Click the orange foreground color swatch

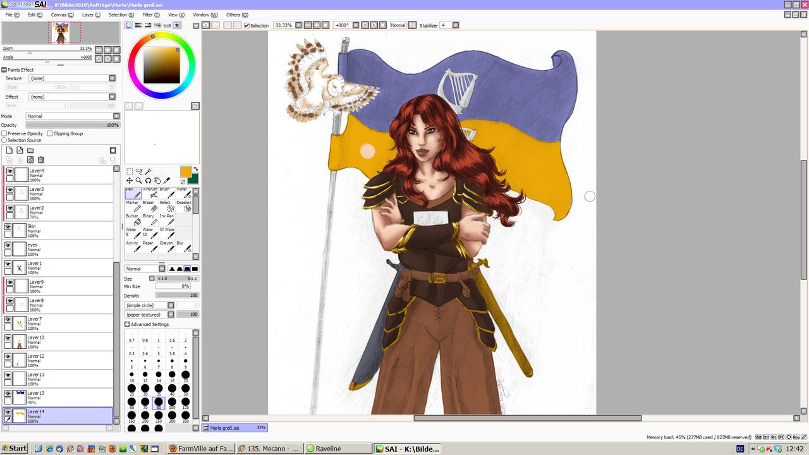185,171
